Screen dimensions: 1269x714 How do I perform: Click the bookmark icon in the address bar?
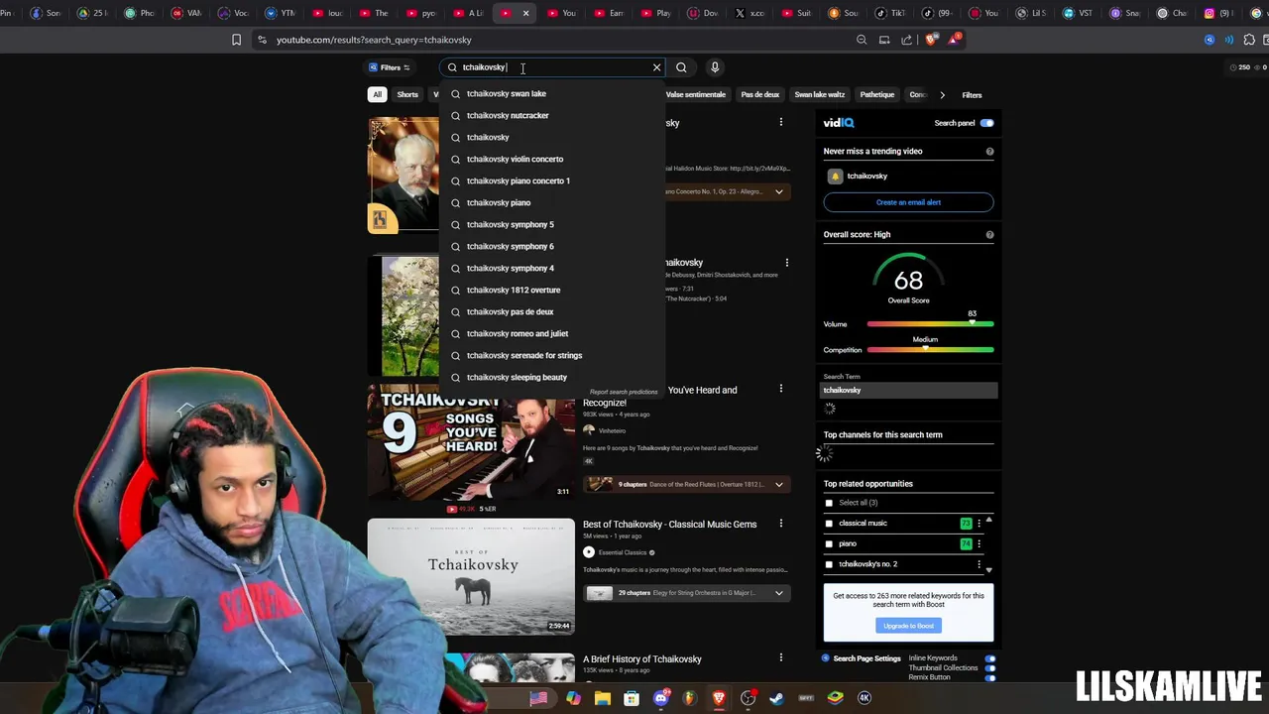click(236, 40)
